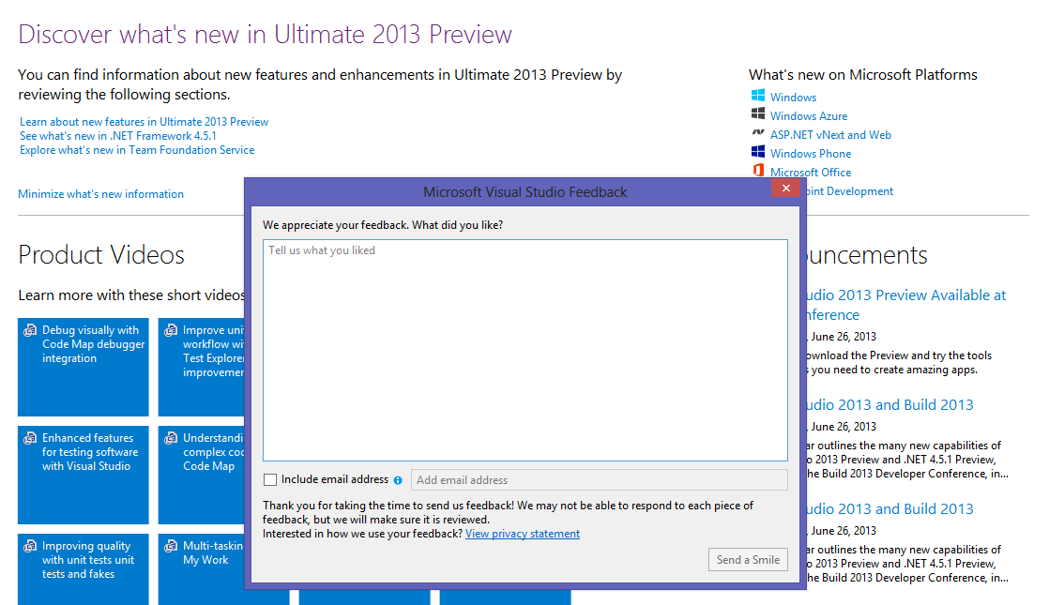This screenshot has width=1049, height=605.
Task: Click the 'Tell us what you liked' text box
Action: pyautogui.click(x=525, y=350)
